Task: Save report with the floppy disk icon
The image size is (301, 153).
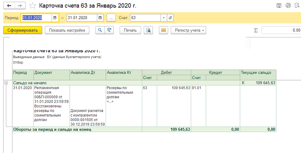Action: coord(279,5)
